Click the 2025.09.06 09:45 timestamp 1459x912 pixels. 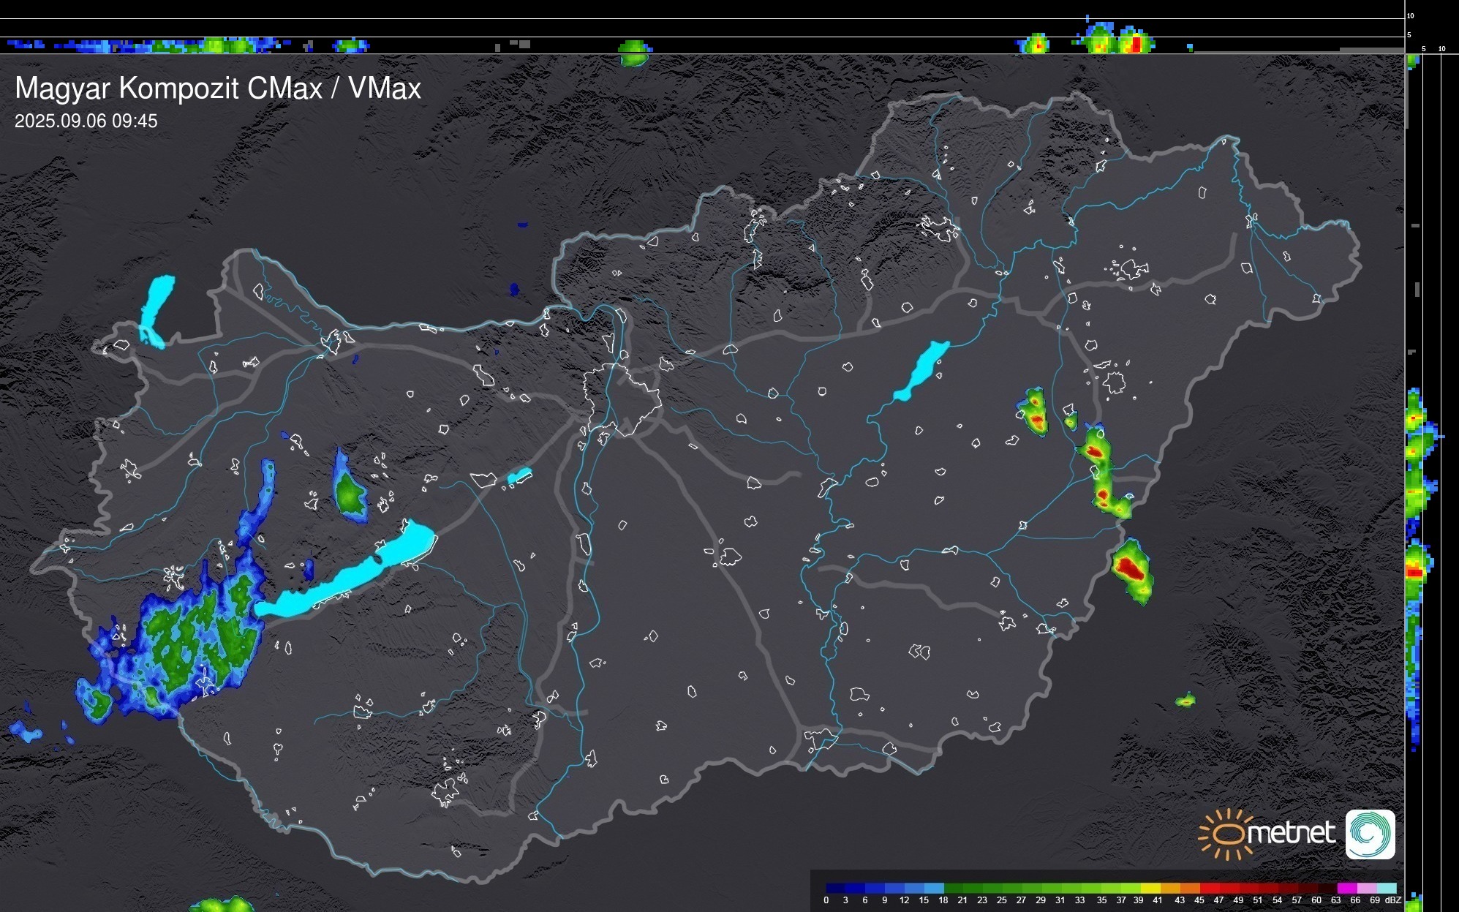(86, 121)
